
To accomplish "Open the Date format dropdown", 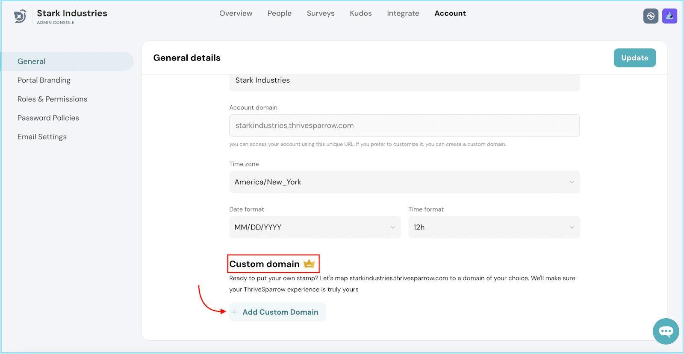I will pyautogui.click(x=315, y=227).
